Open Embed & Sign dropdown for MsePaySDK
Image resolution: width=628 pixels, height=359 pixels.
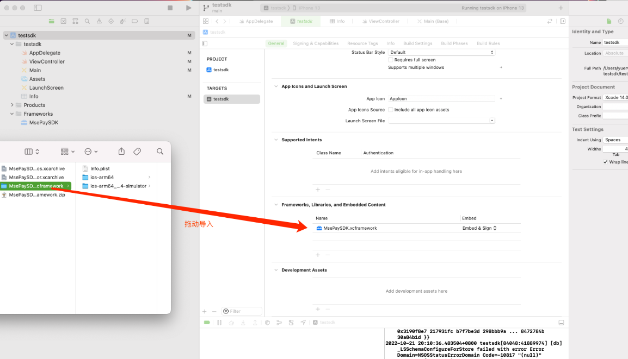479,228
